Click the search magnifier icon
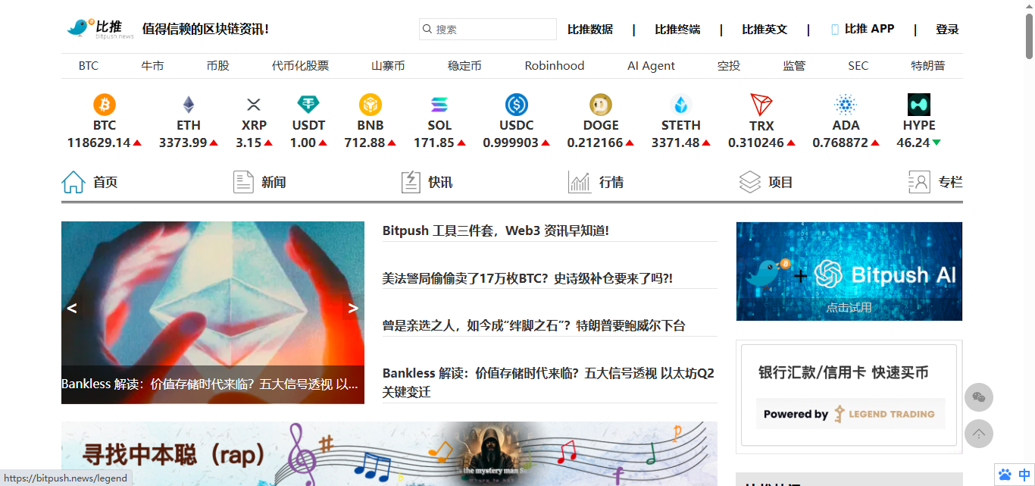This screenshot has height=486, width=1035. pyautogui.click(x=427, y=29)
